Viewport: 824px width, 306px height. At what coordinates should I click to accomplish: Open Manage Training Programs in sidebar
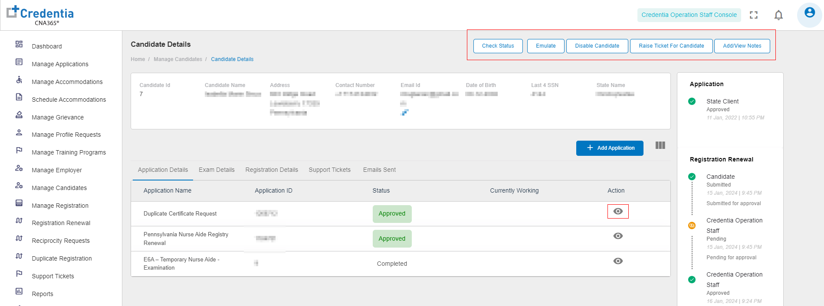[x=69, y=152]
